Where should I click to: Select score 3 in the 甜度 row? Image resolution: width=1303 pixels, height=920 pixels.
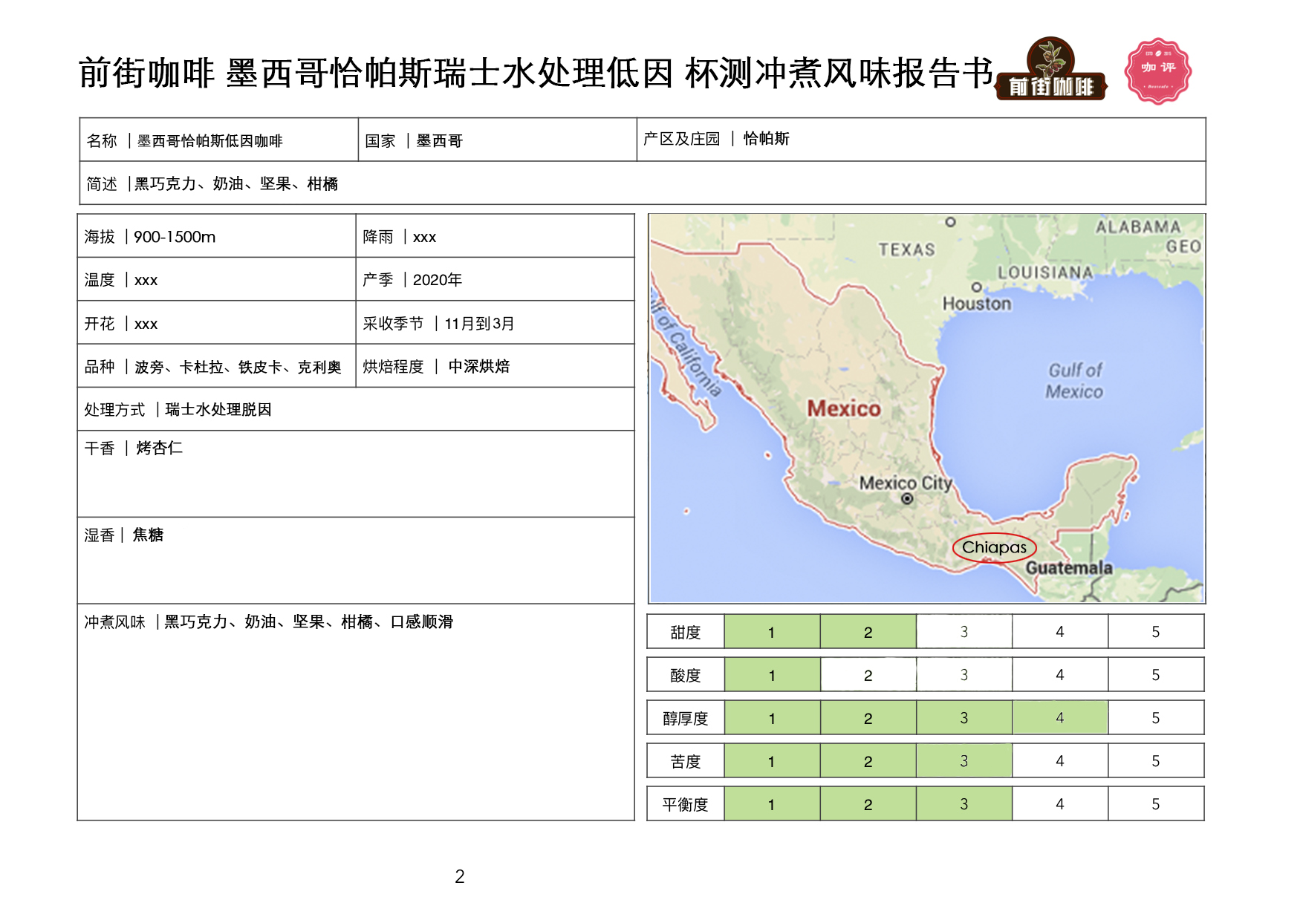(964, 632)
